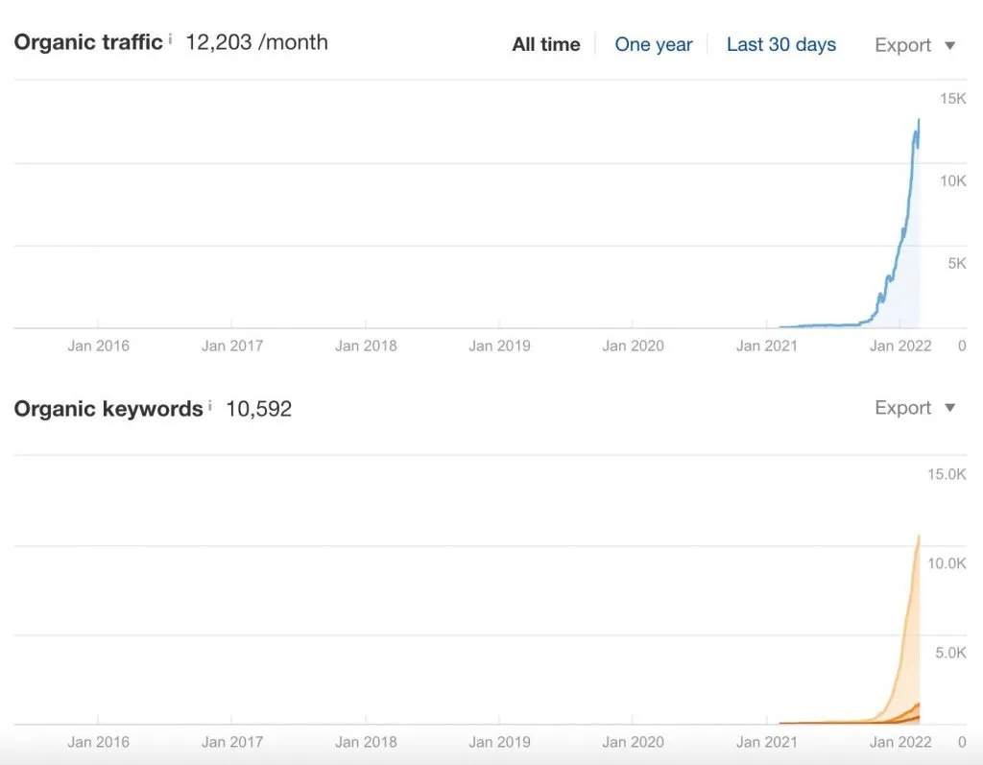Click the peak of the blue traffic line
Viewport: 983px width, 765px height.
coord(919,120)
